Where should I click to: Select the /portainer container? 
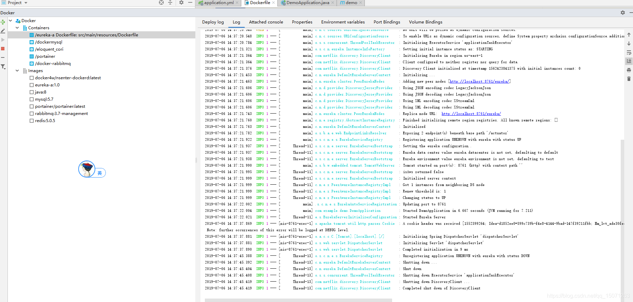click(x=45, y=56)
